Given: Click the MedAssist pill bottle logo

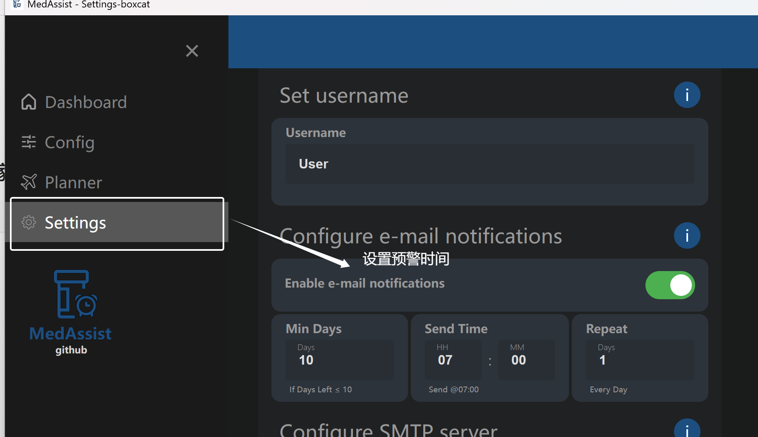Looking at the screenshot, I should click(x=75, y=294).
